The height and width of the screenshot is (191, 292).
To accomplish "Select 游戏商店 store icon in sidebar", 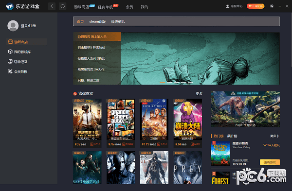I will click(10, 42).
